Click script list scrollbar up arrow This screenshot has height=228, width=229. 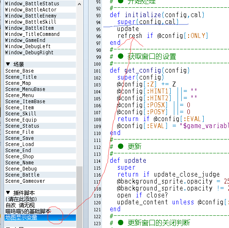pyautogui.click(x=79, y=4)
